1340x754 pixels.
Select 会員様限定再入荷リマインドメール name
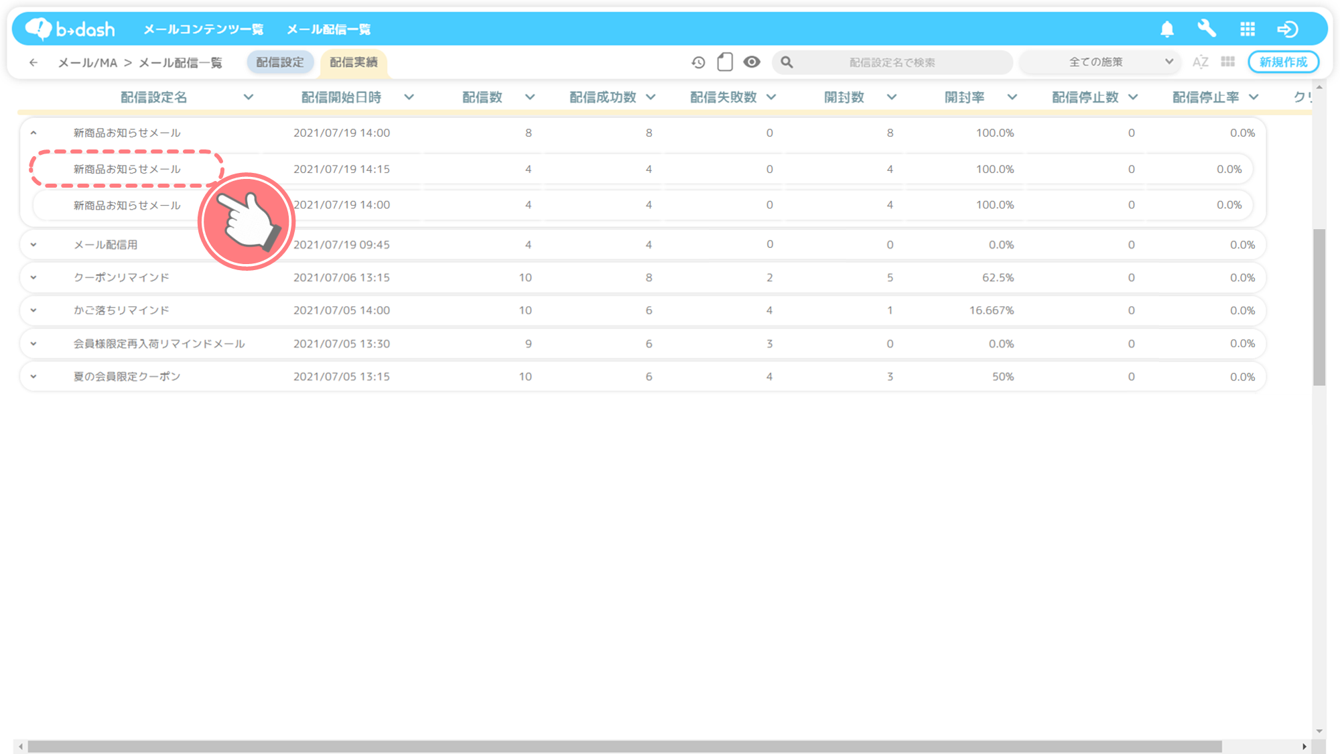(x=159, y=344)
